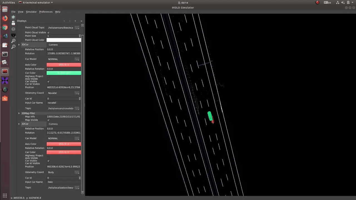Click browse button beside Point Cloud Topic
Viewport: 356px width, 200px height.
click(x=77, y=28)
